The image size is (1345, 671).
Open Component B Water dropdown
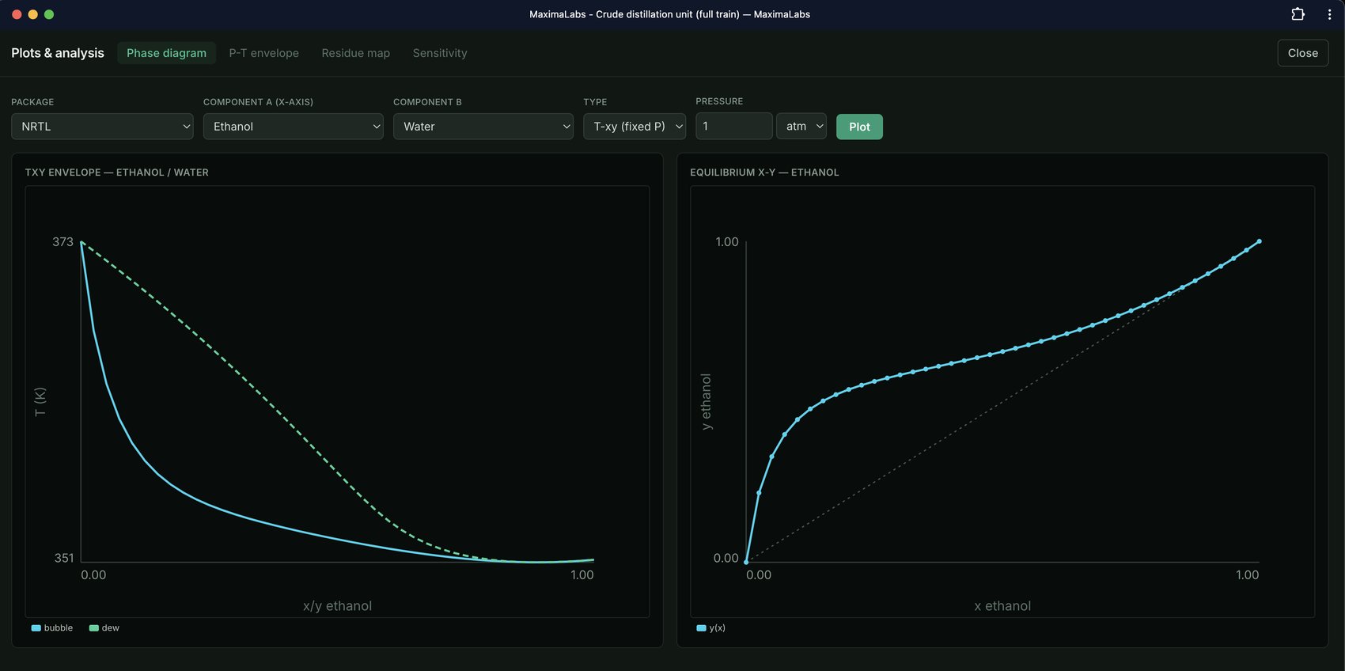pos(483,127)
